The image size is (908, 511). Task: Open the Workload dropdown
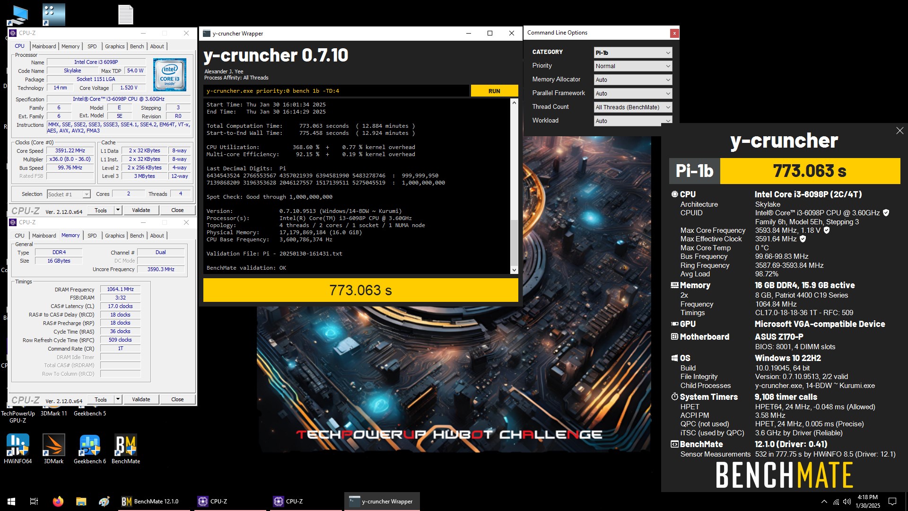[x=633, y=121]
